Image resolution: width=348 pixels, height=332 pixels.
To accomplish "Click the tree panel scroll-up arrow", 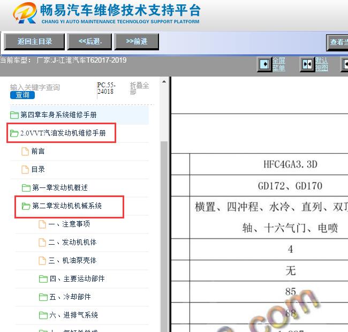I will 164,82.
